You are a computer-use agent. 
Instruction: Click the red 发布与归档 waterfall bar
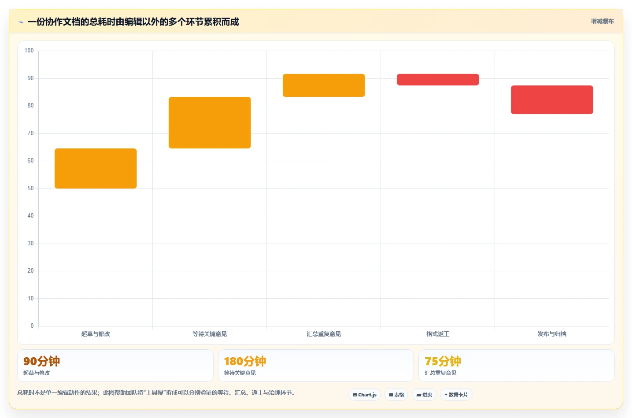552,100
